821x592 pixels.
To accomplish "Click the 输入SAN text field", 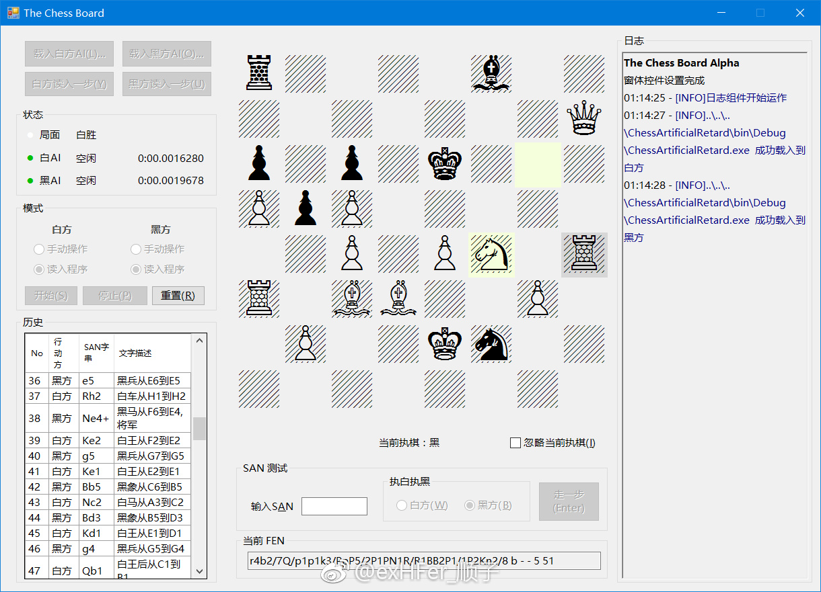I will pyautogui.click(x=334, y=507).
